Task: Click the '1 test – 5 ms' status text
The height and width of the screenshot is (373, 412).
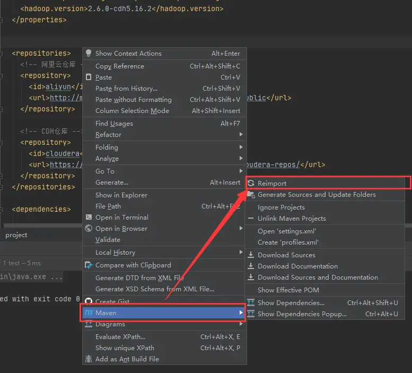Action: [22, 263]
